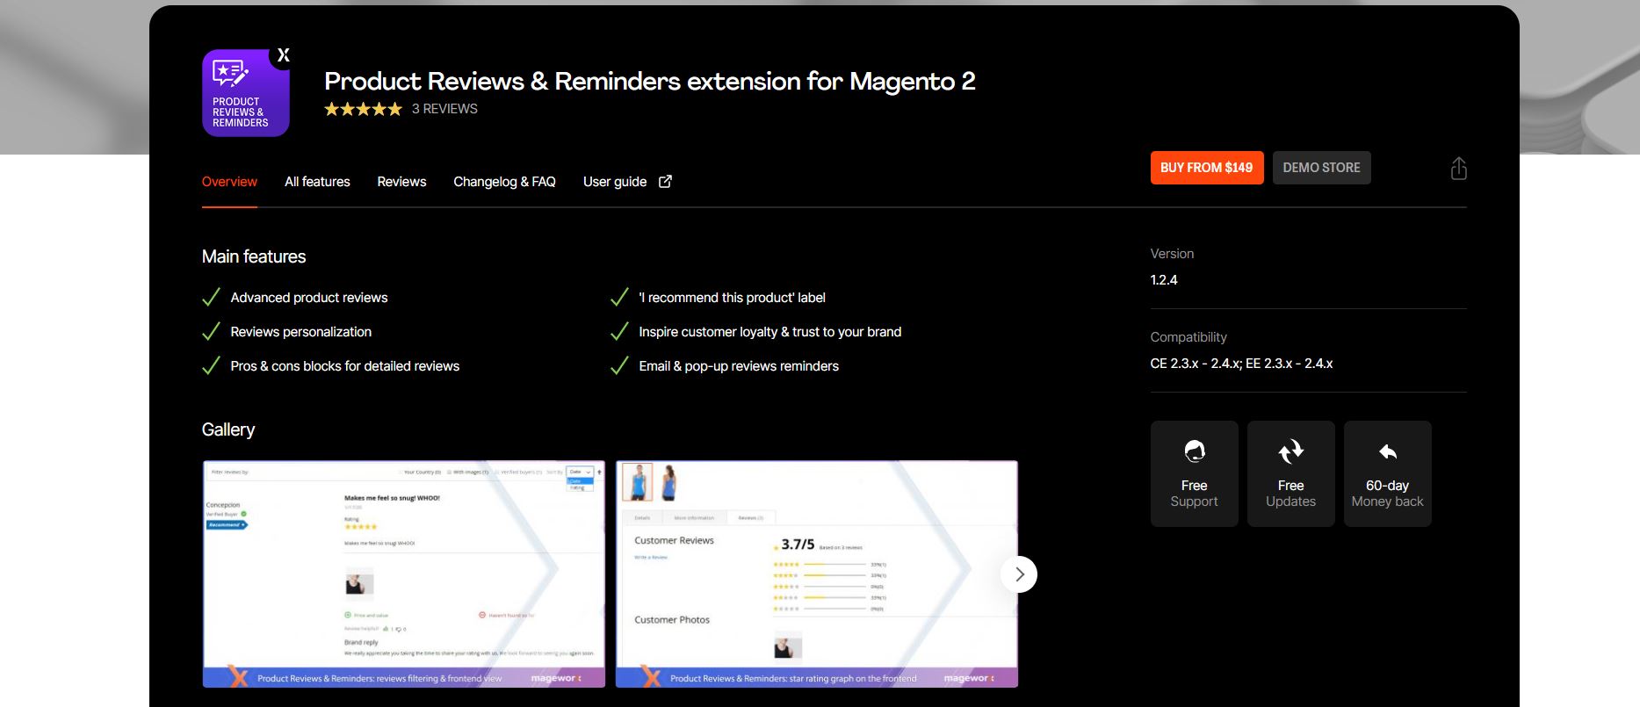Open star rating graph screenshot thumbnail
The height and width of the screenshot is (707, 1640).
pyautogui.click(x=817, y=574)
